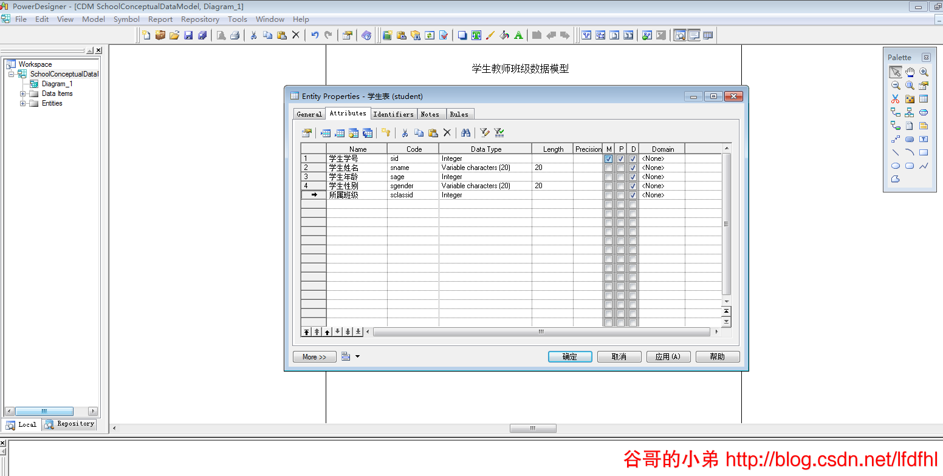Select the Grabber hand tool in Palette

(910, 72)
